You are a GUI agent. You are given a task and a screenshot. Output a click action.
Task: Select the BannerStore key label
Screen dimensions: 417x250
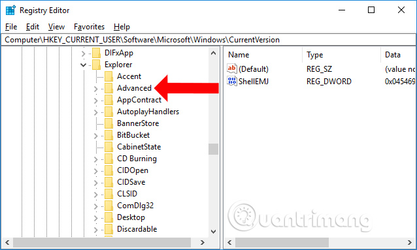point(138,123)
